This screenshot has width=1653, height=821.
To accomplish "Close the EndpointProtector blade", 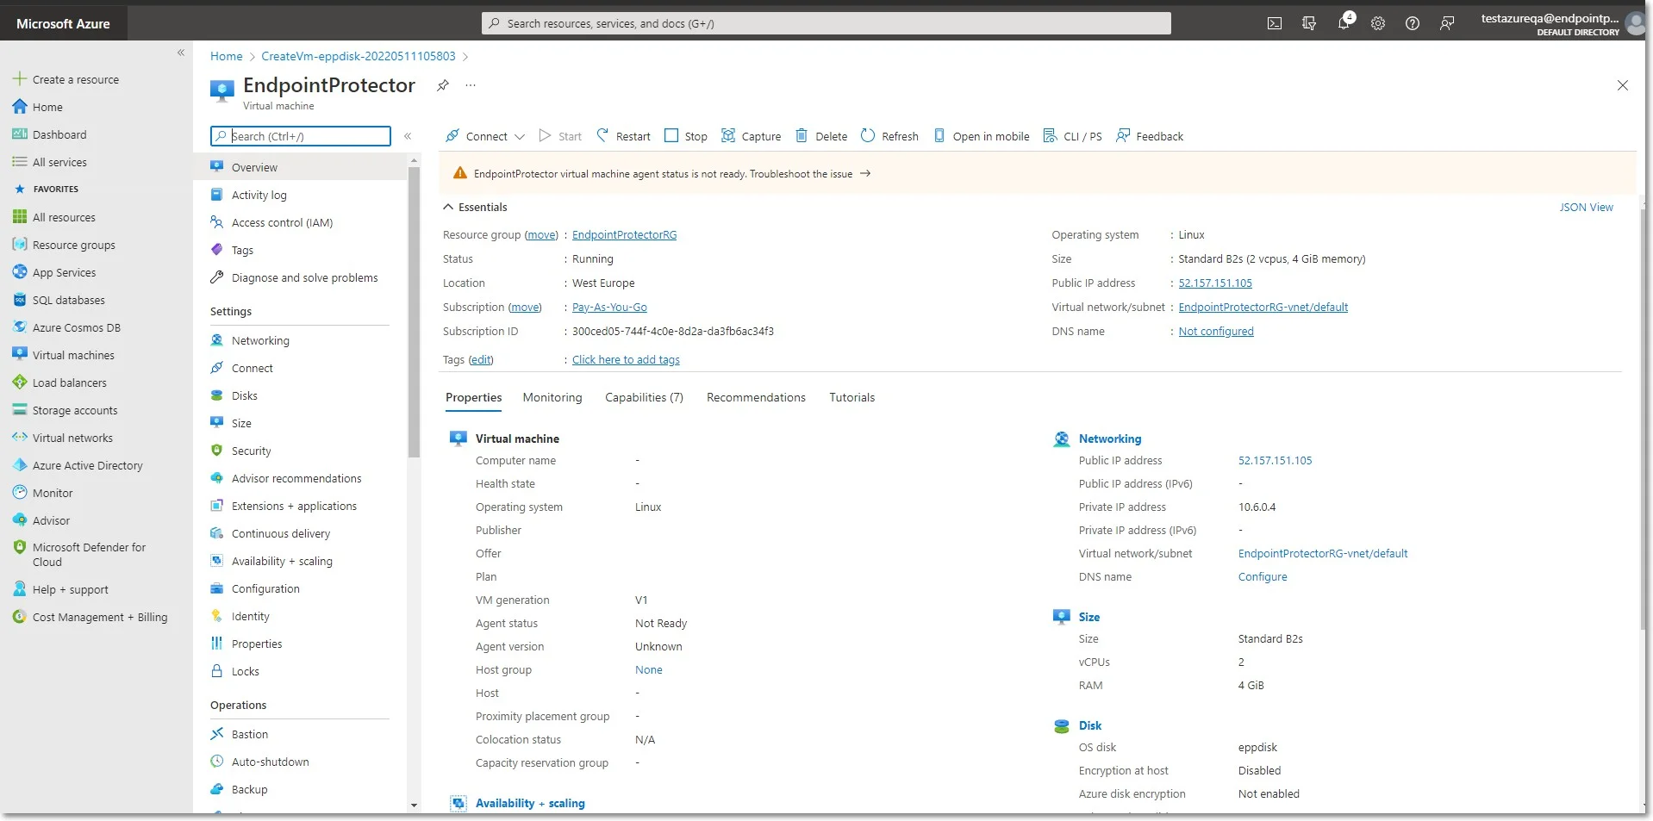I will pyautogui.click(x=1622, y=85).
